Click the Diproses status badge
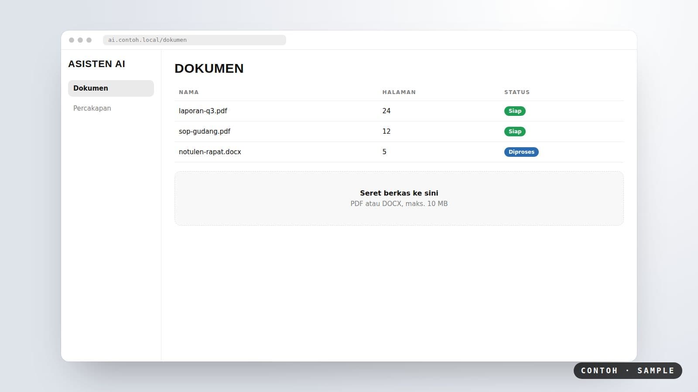 pyautogui.click(x=521, y=152)
